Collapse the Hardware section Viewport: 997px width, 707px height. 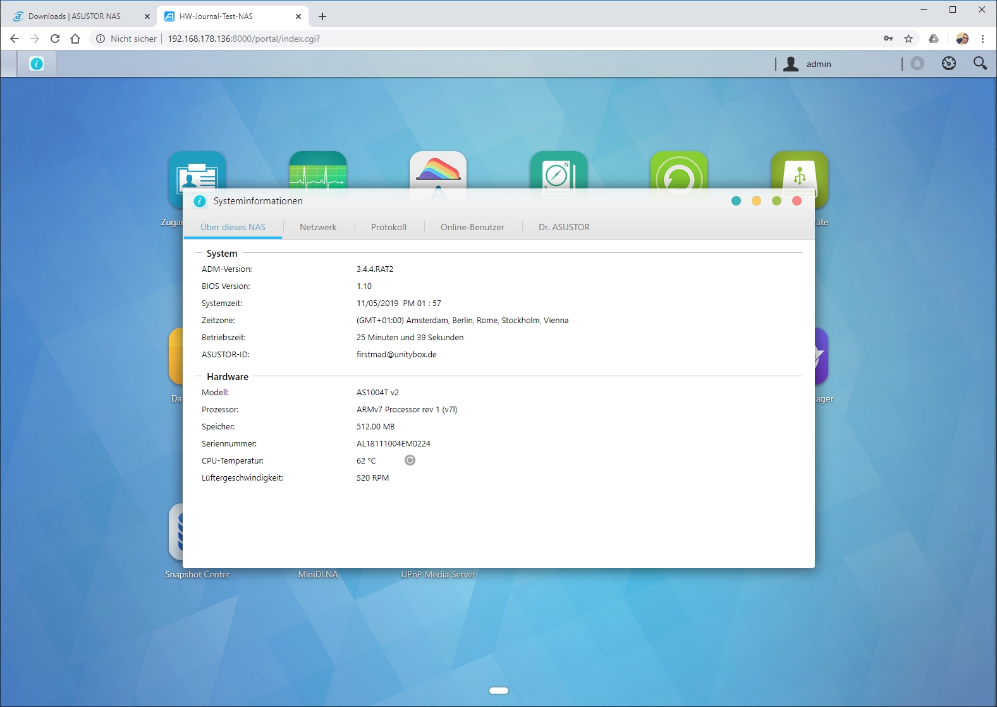(x=198, y=376)
